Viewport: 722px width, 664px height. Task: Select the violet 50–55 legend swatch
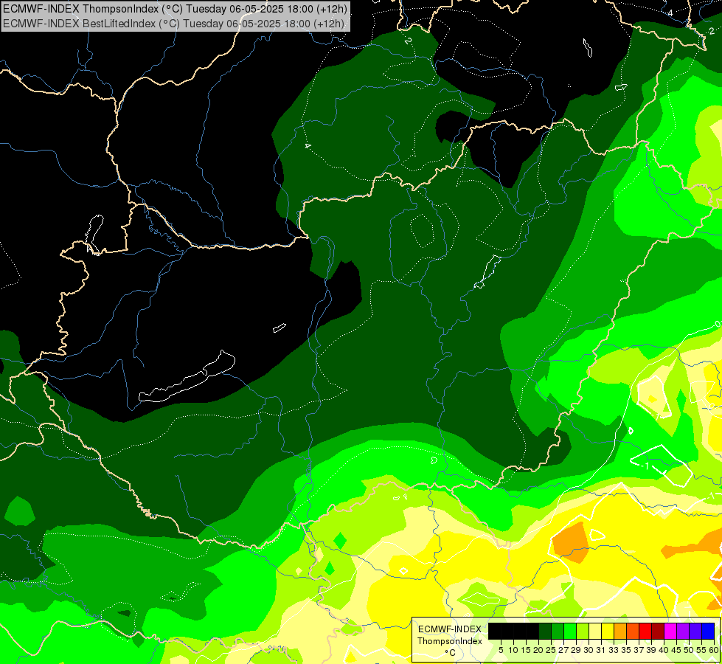695,631
